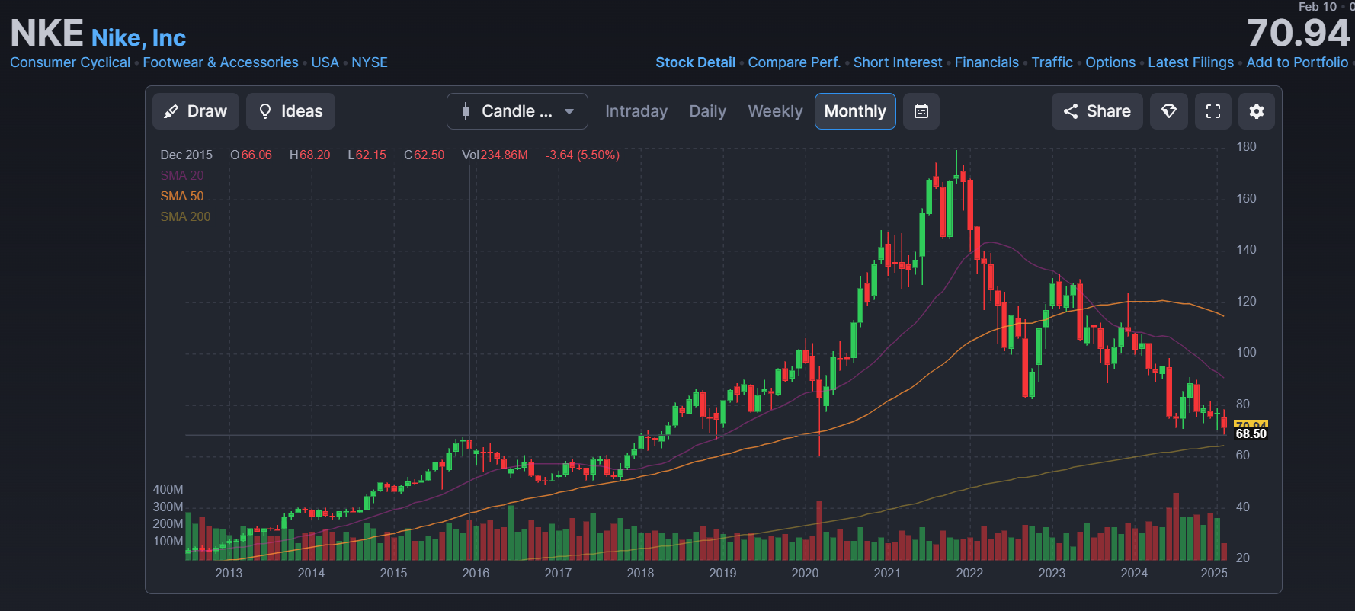Open the Draw tool

196,111
